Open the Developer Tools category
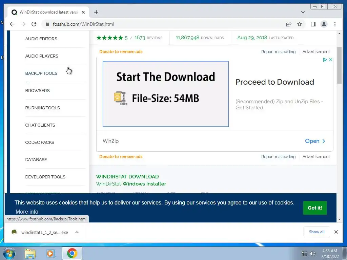 pos(45,177)
